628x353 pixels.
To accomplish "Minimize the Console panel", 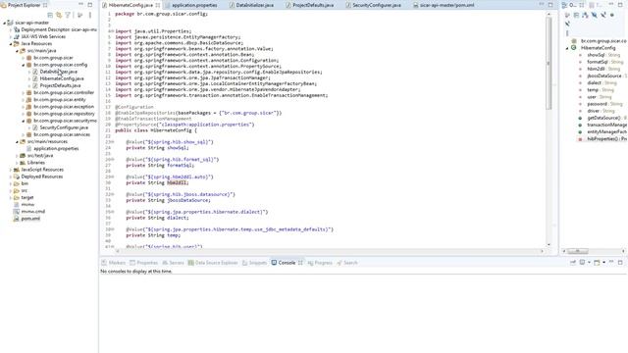I will pos(611,262).
